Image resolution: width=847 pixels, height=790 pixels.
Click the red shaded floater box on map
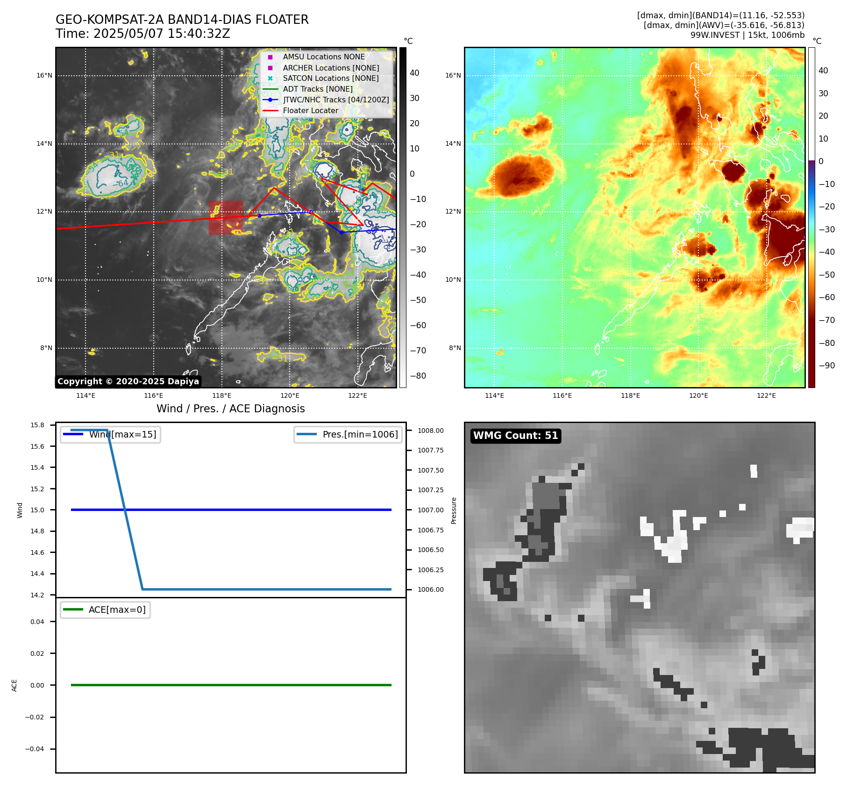click(x=226, y=217)
